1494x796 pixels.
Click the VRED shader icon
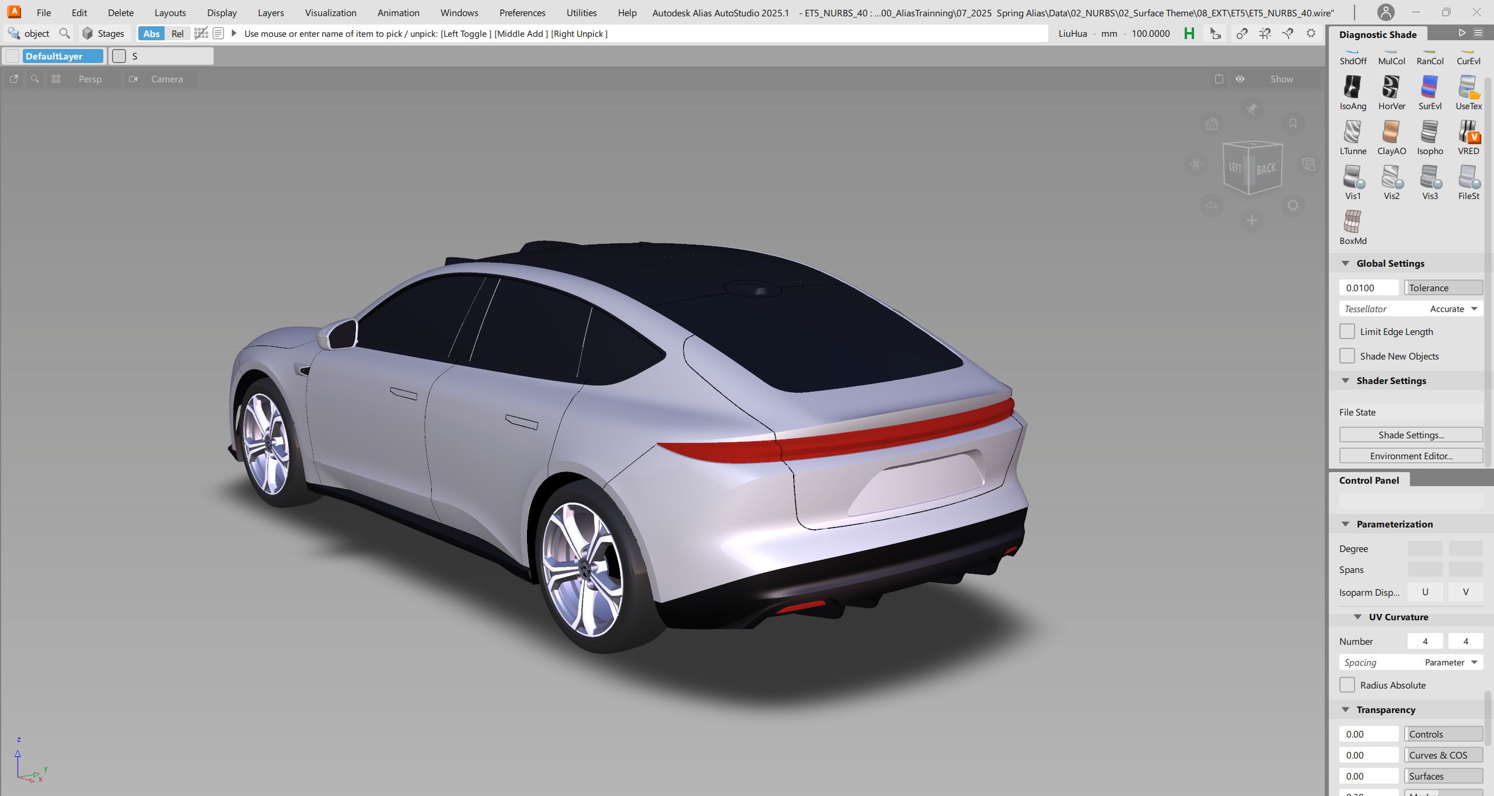[x=1468, y=132]
